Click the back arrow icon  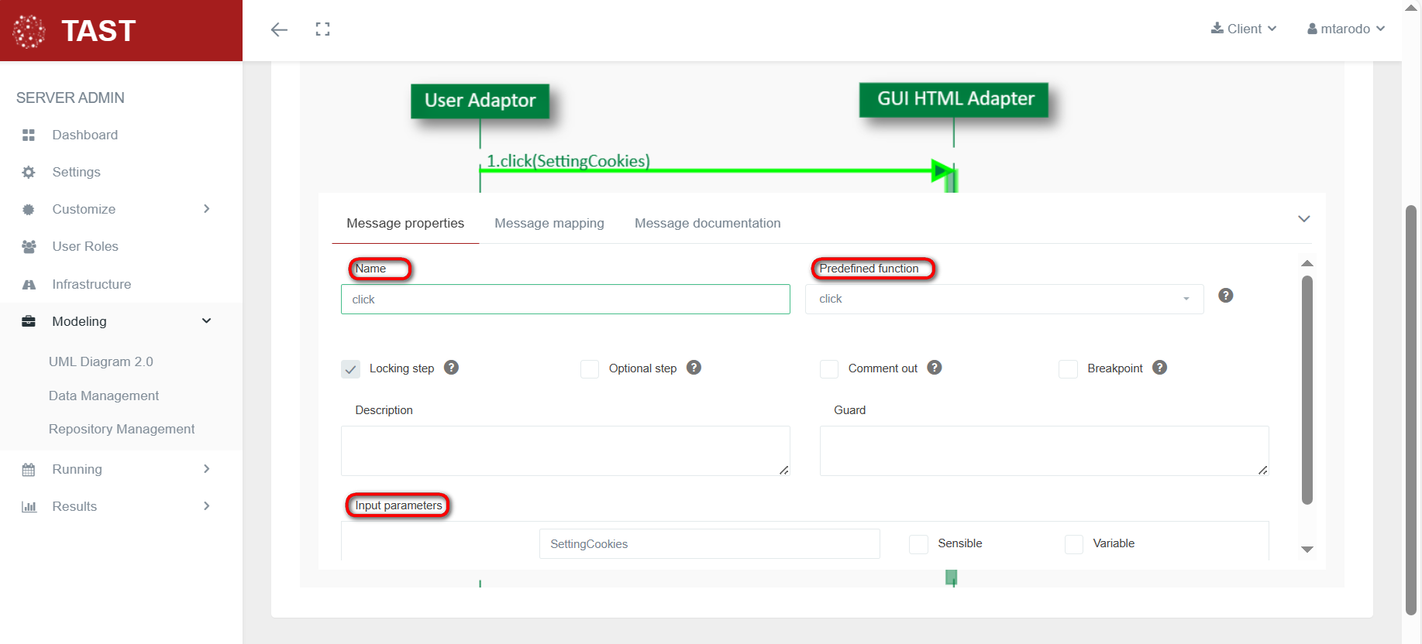[279, 29]
